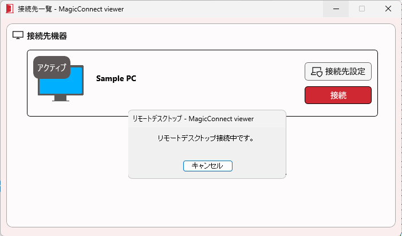Click the shield-monitor icon in 接続先設定 button
Viewport: 402px width, 236px height.
pyautogui.click(x=316, y=72)
